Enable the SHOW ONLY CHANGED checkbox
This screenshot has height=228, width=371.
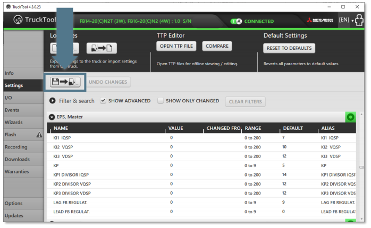tap(160, 101)
